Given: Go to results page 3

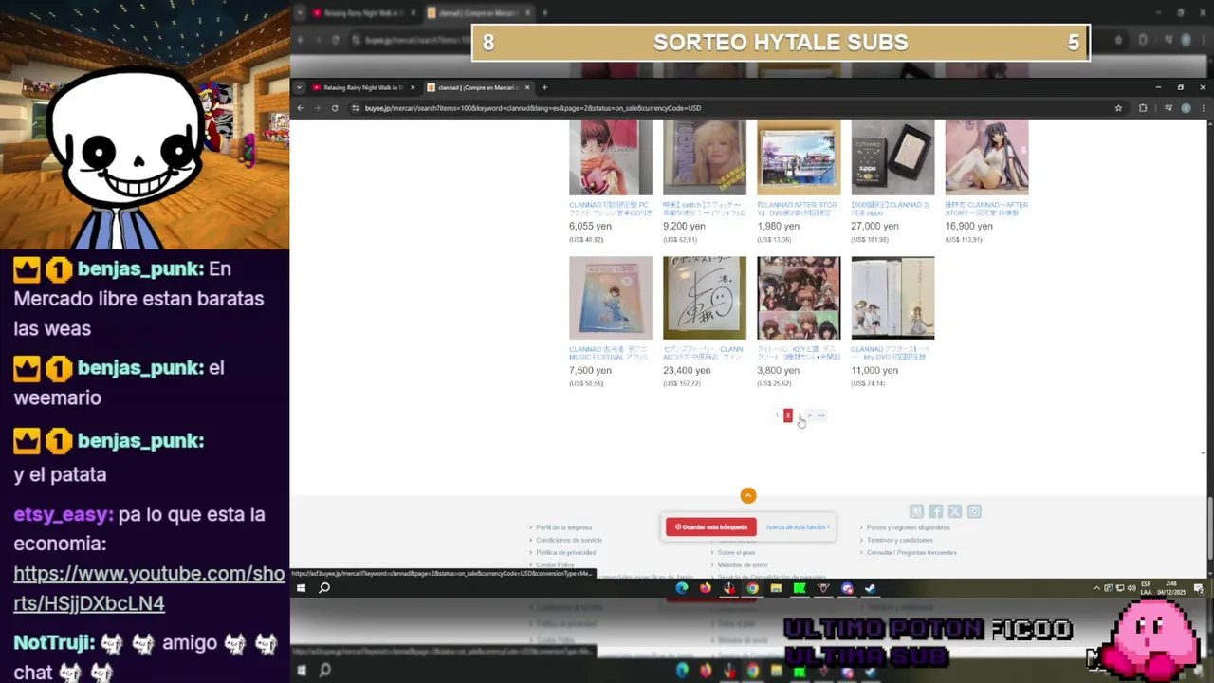Looking at the screenshot, I should click(800, 415).
